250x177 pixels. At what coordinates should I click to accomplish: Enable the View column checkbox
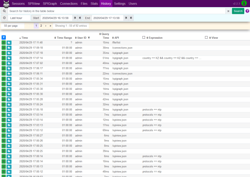click(x=206, y=37)
